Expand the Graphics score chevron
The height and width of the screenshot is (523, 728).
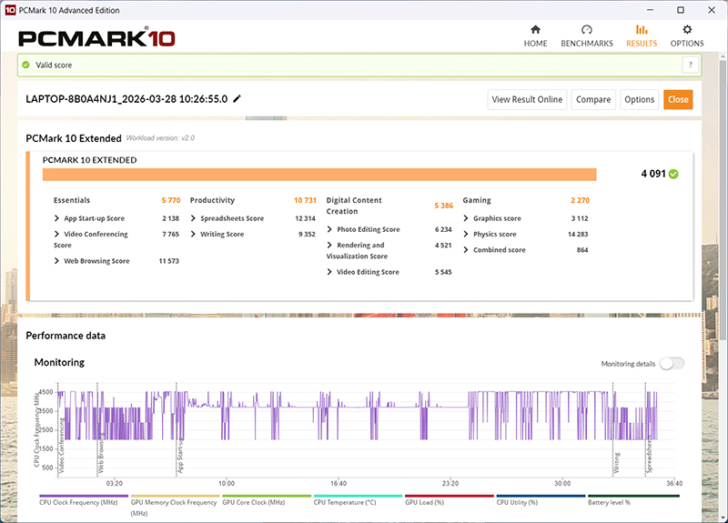tap(467, 218)
